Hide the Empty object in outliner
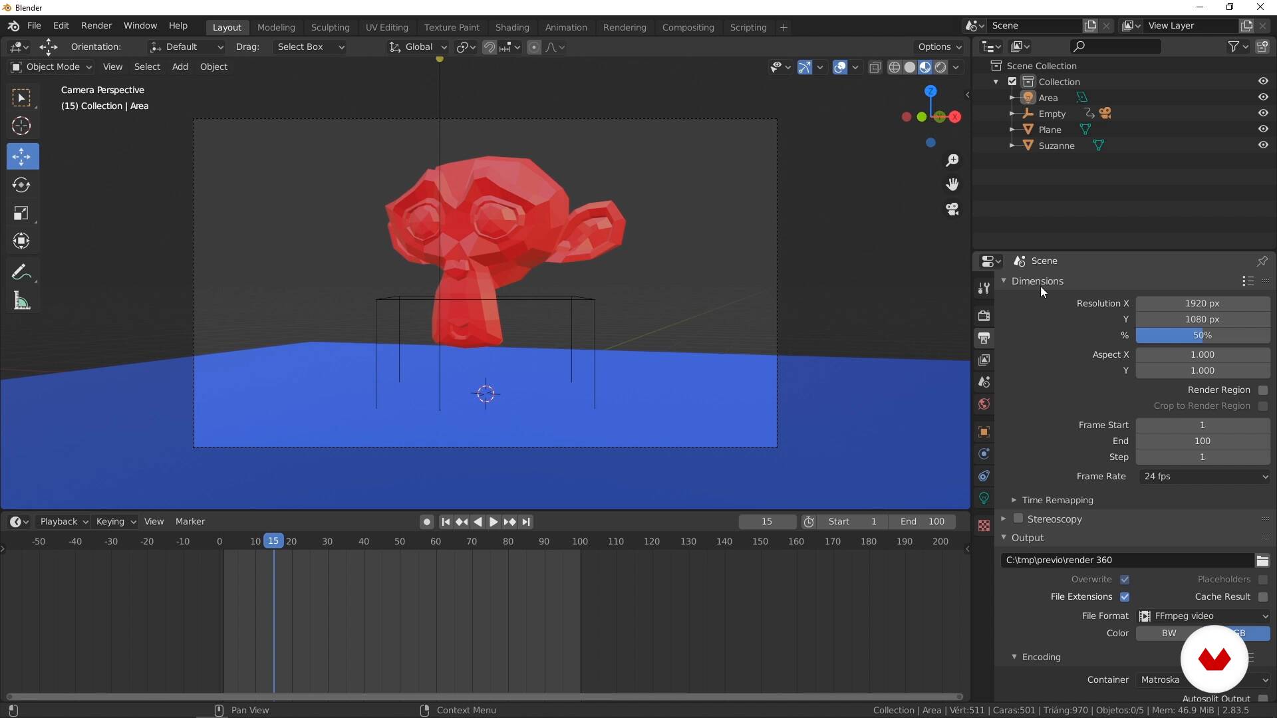 coord(1262,113)
